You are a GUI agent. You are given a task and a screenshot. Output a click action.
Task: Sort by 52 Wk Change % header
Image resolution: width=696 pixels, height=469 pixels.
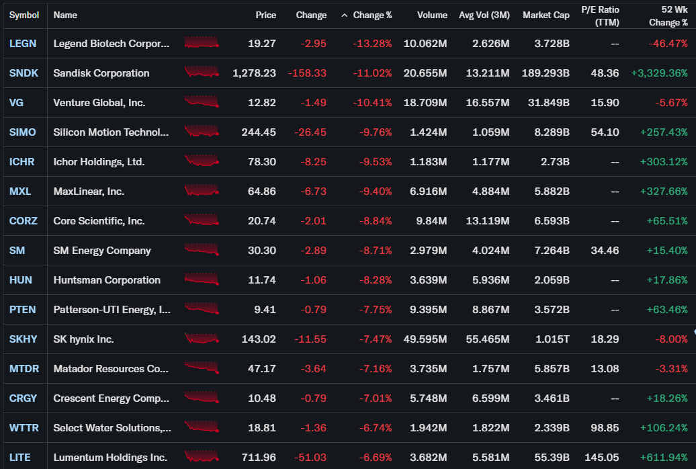click(668, 16)
